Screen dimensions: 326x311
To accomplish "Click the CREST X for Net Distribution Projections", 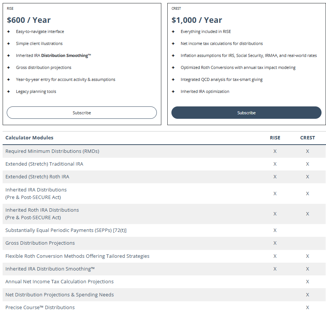I will tap(308, 295).
